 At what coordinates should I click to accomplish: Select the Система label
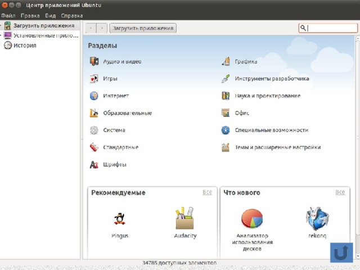pos(114,130)
